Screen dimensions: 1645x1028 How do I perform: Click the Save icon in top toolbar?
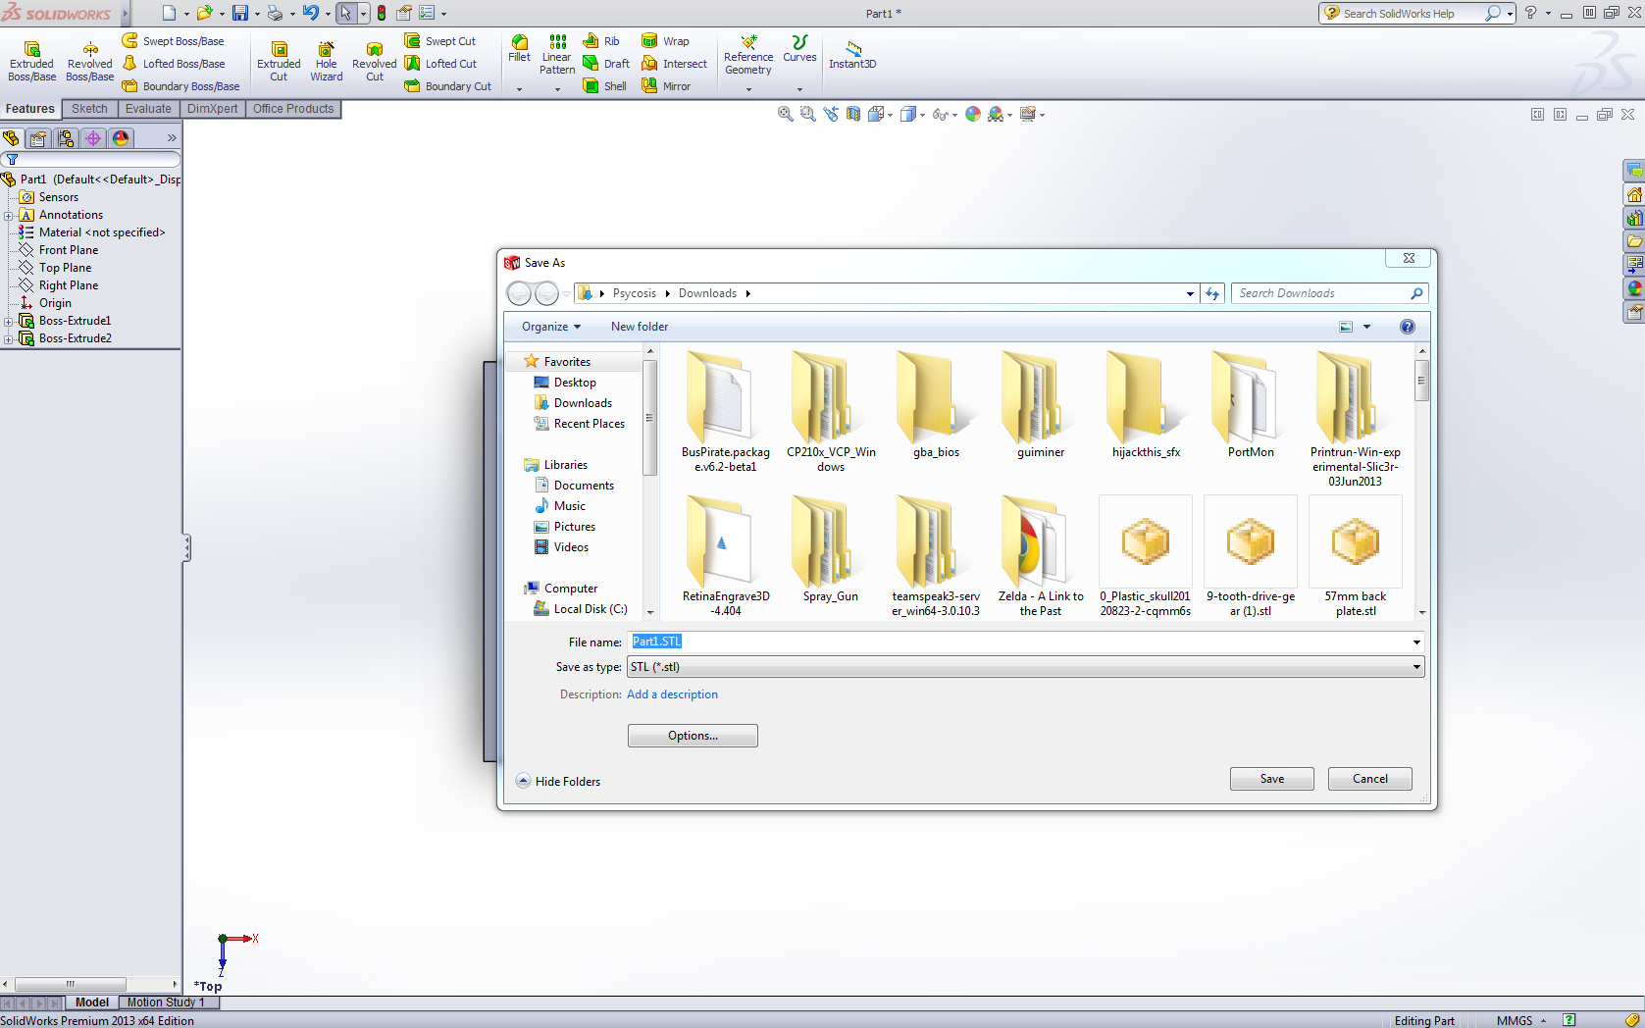[239, 13]
